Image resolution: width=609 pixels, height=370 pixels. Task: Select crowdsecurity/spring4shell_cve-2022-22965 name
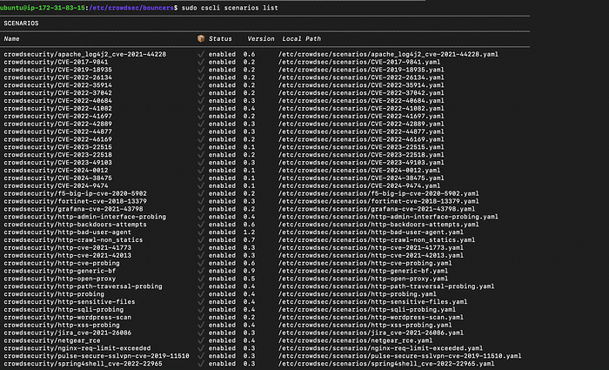coord(84,364)
